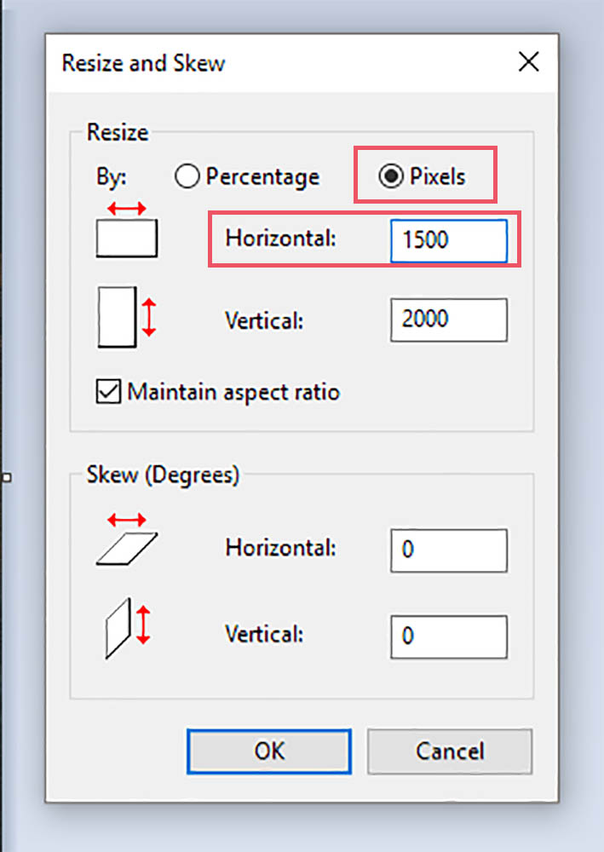604x852 pixels.
Task: Click the resize Vertical field showing 2000
Action: (x=448, y=319)
